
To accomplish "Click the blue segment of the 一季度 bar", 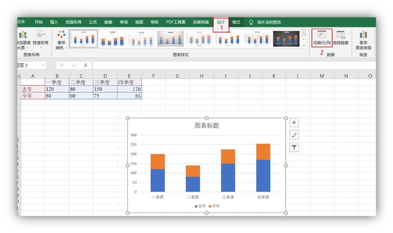I will point(158,181).
